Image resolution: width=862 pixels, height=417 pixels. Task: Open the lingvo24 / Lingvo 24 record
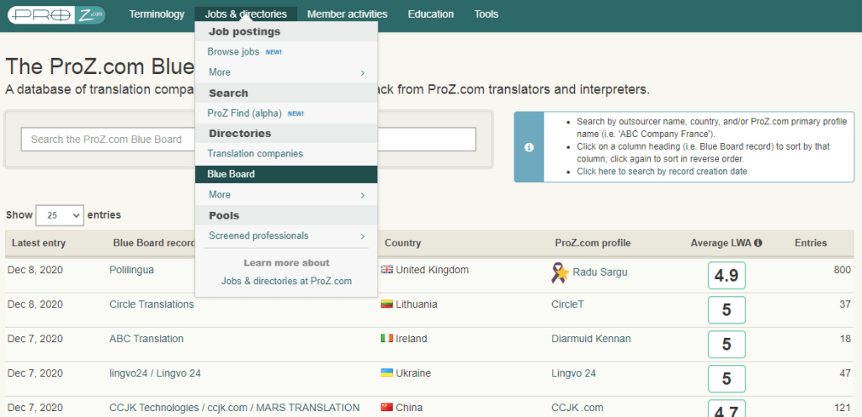[155, 373]
